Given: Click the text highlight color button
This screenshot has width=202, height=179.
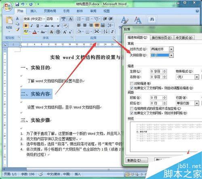Looking at the screenshot, I should [26, 32].
